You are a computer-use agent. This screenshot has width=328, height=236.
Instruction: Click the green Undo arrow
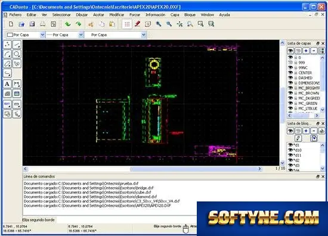tap(67, 24)
